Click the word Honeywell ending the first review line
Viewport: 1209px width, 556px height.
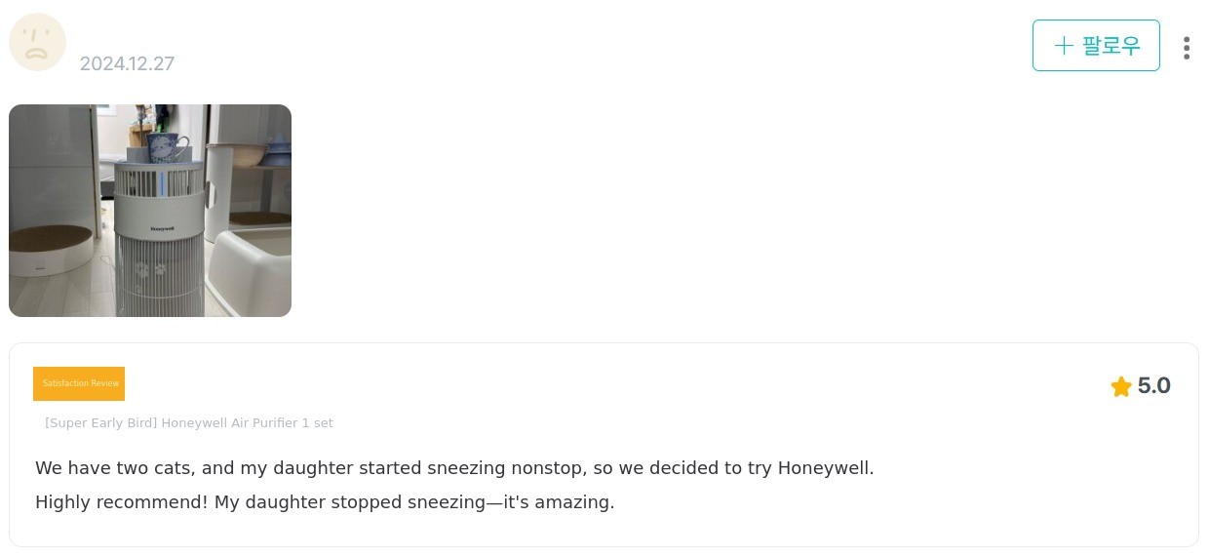point(826,468)
